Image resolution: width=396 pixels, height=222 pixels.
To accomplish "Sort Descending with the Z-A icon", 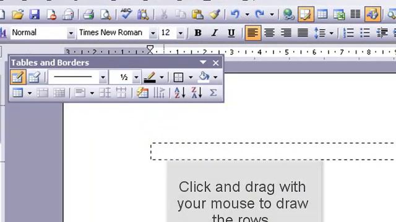I will (x=197, y=92).
